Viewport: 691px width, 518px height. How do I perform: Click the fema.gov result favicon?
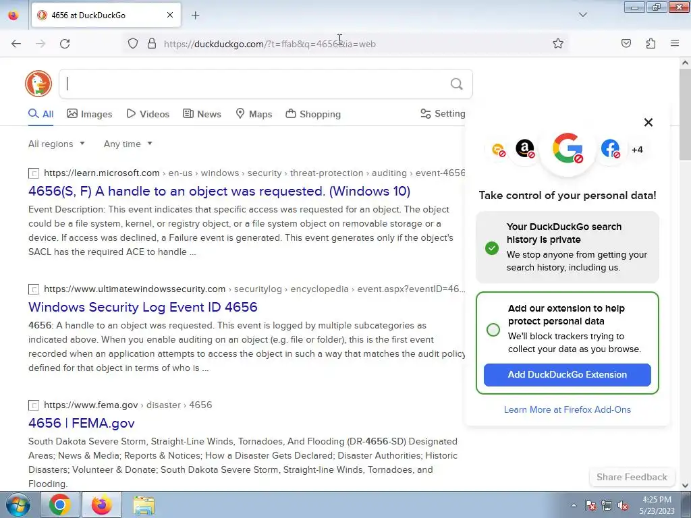click(x=34, y=405)
